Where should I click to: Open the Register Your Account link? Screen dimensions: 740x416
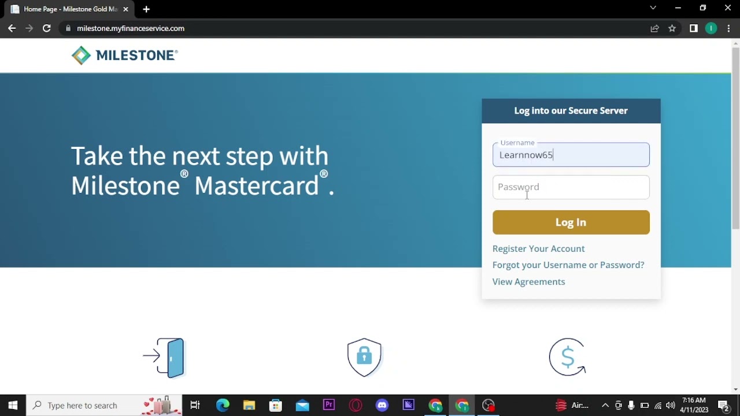click(539, 248)
